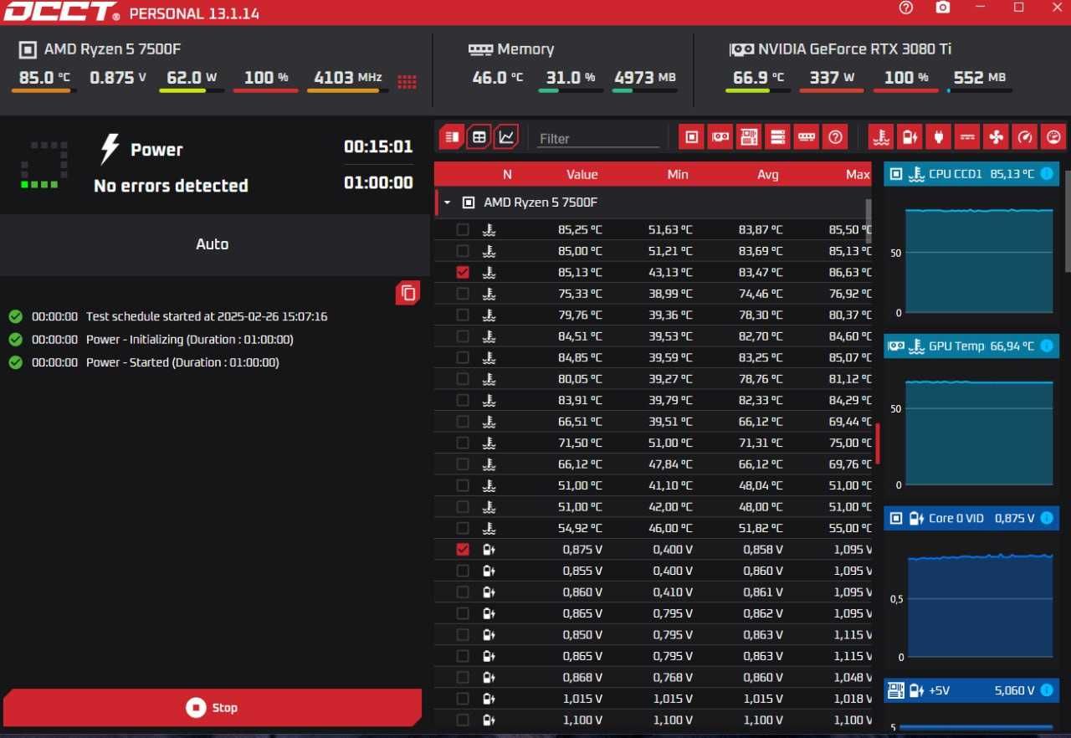Viewport: 1071px width, 738px height.
Task: Click the 4973 MB memory usage value
Action: (644, 78)
